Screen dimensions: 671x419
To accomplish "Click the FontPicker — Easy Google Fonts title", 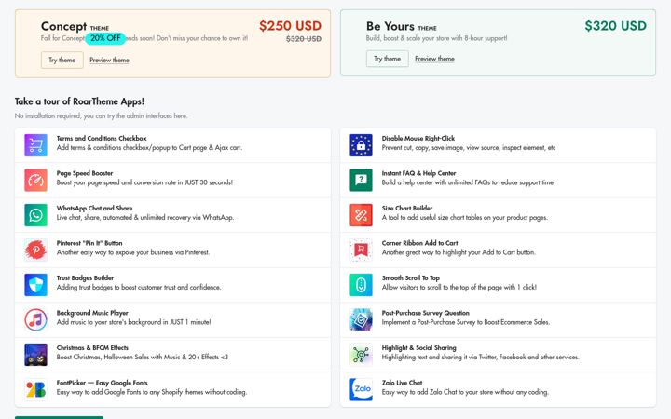I will point(103,383).
